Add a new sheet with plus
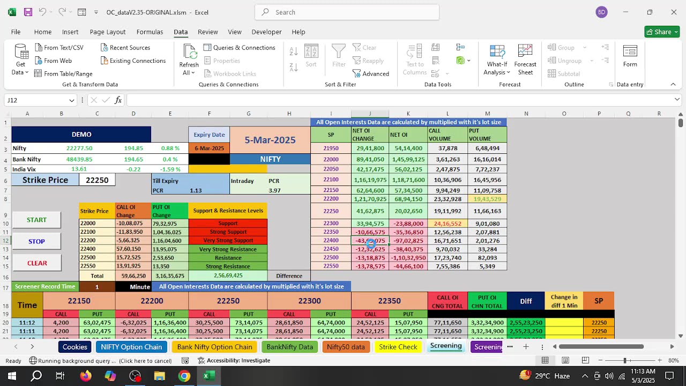 [x=526, y=347]
